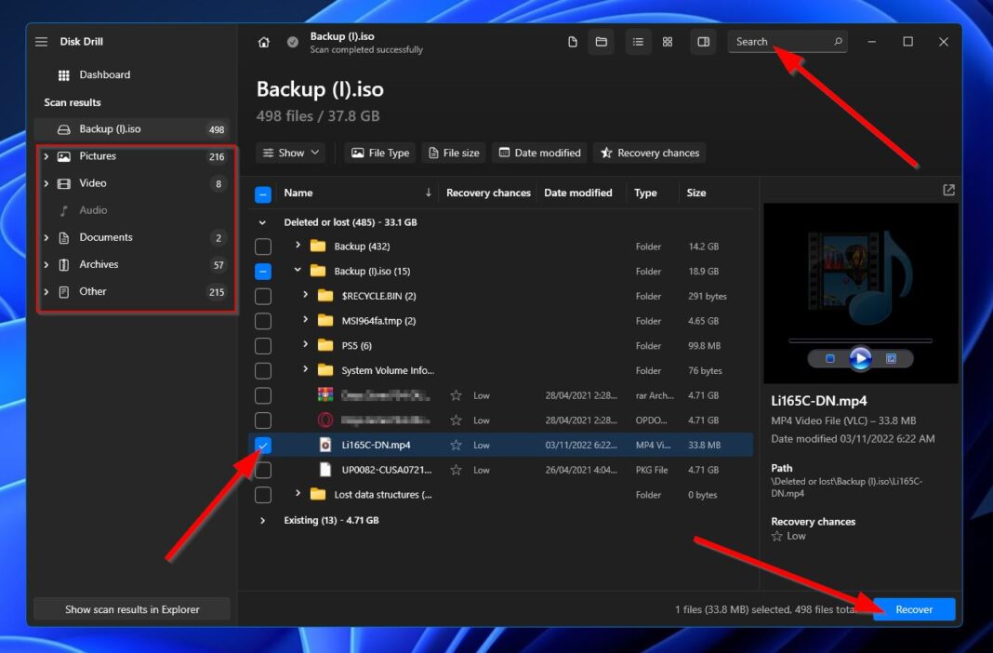The image size is (993, 653).
Task: Click the Opera file icon in list
Action: [x=324, y=420]
